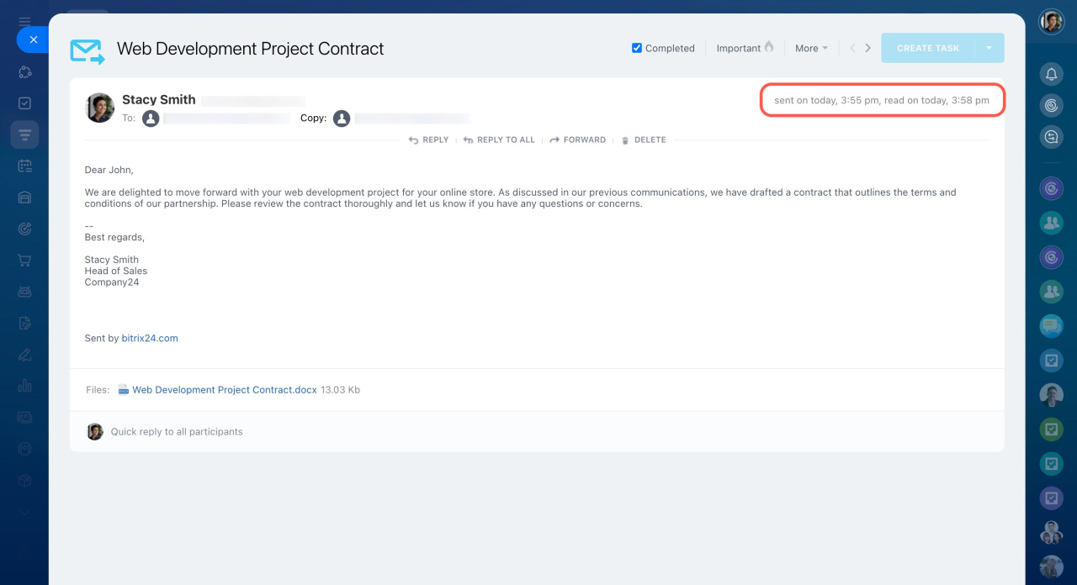Open the chat arrows icon in the right panel
This screenshot has height=585, width=1077.
point(1051,137)
